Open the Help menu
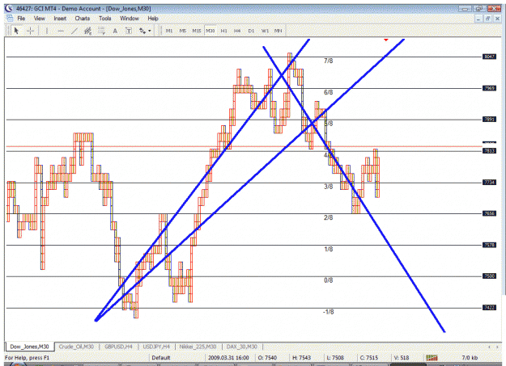The height and width of the screenshot is (366, 506). [153, 19]
